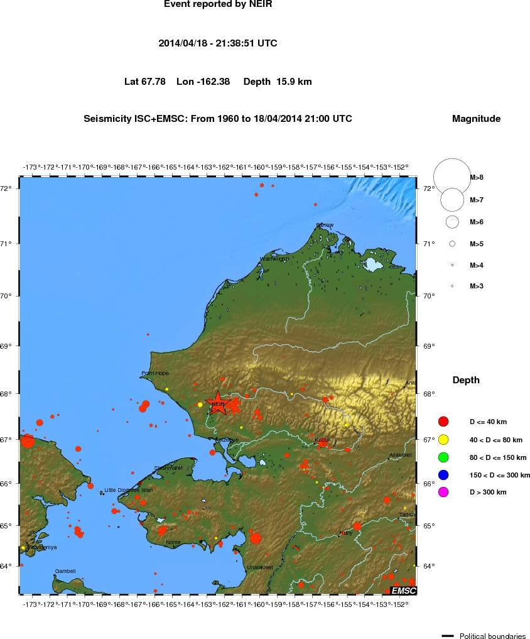530x639 pixels.
Task: Click the M>8 magnitude legend circle
Action: 452,177
